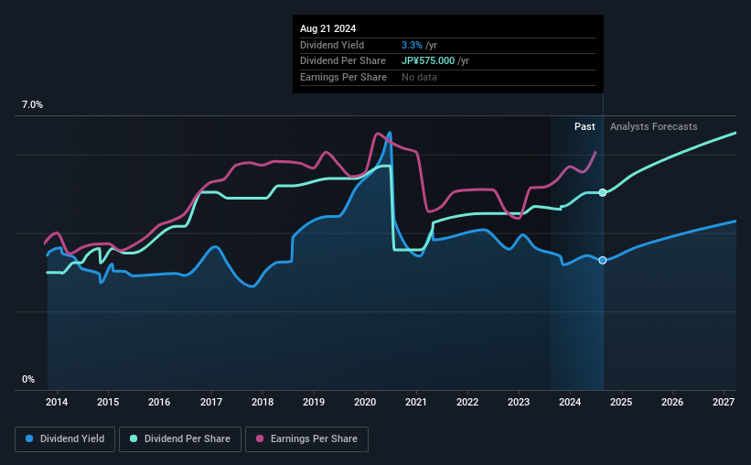The image size is (751, 465).
Task: Toggle the Earnings Per Share legend button
Action: click(307, 439)
